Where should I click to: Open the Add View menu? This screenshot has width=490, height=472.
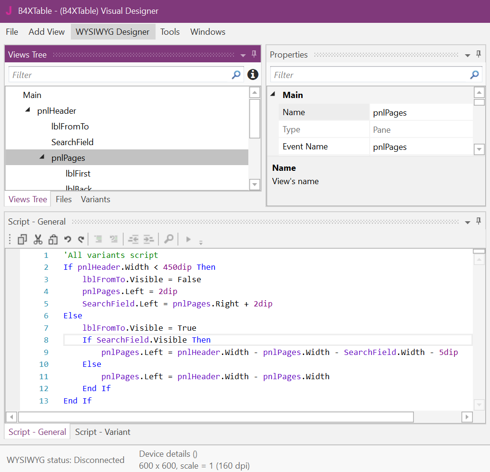point(47,32)
